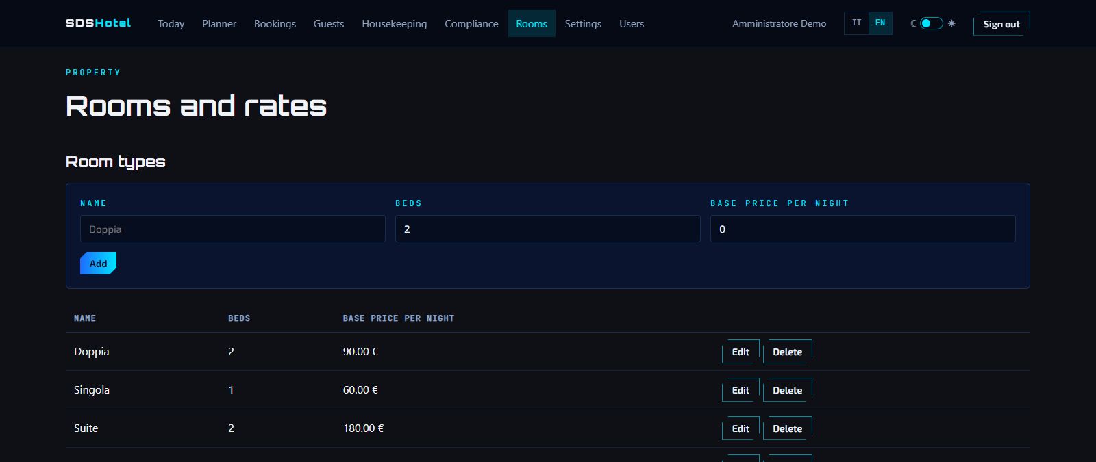Viewport: 1096px width, 462px height.
Task: Toggle the dark/light theme switch
Action: [x=931, y=23]
